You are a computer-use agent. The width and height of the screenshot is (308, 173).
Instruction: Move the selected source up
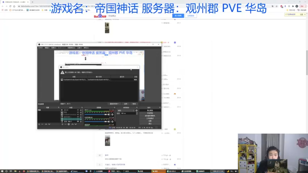pos(72,124)
